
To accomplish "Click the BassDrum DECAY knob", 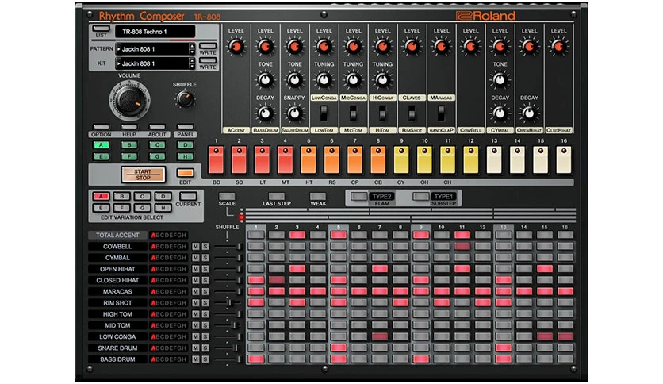I will coord(265,113).
